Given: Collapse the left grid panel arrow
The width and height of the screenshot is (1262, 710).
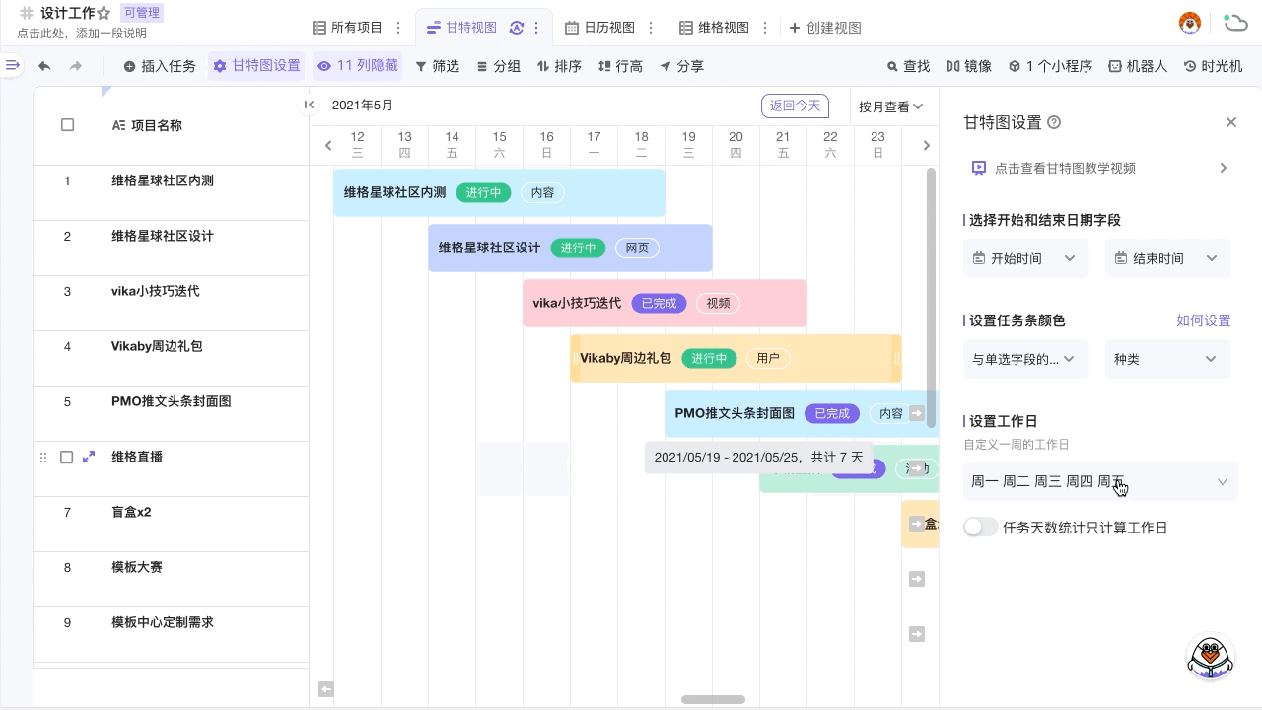Looking at the screenshot, I should (x=309, y=105).
